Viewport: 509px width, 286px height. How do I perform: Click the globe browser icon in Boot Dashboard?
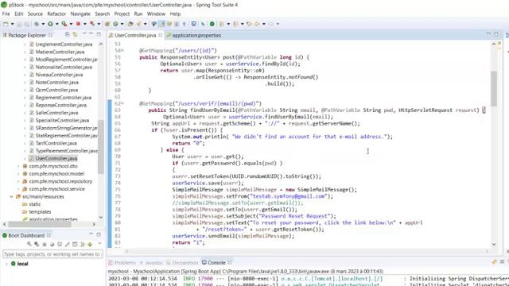[x=52, y=244]
